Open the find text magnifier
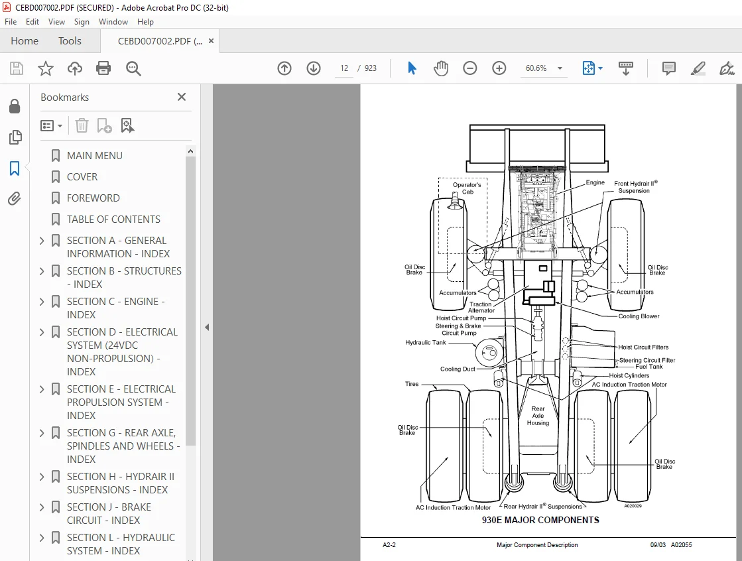This screenshot has height=561, width=742. tap(133, 69)
